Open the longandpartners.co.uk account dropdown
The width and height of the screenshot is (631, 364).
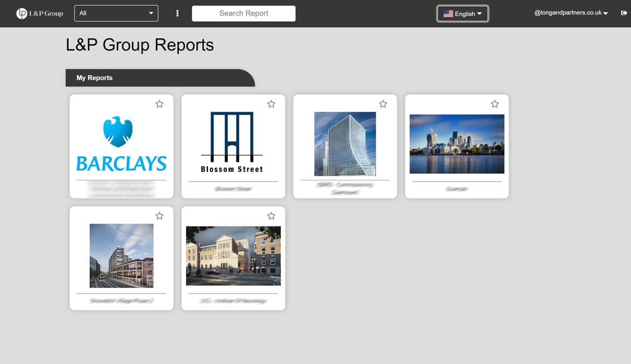571,13
